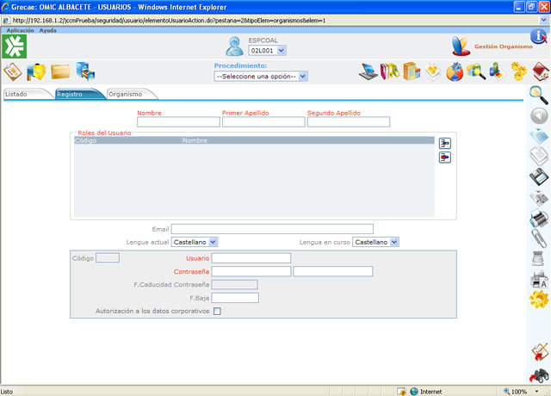This screenshot has height=396, width=551.
Task: Click the notepad with red arrow icon
Action: (x=540, y=352)
